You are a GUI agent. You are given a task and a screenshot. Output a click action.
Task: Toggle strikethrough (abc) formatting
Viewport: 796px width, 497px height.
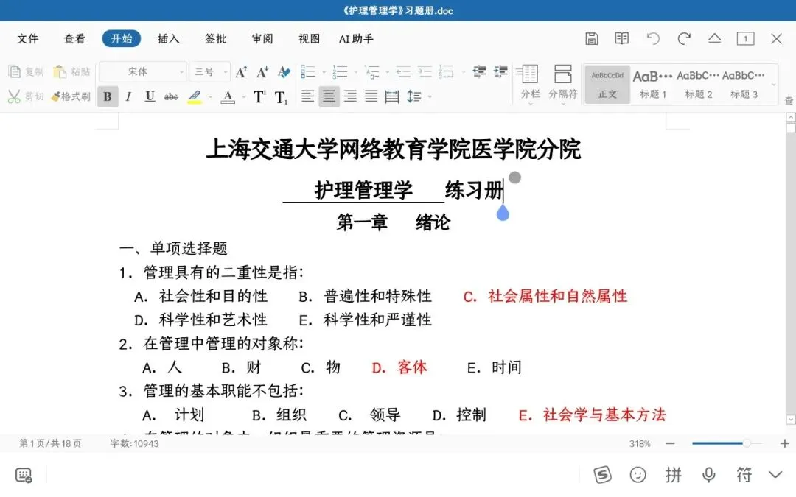tap(171, 96)
